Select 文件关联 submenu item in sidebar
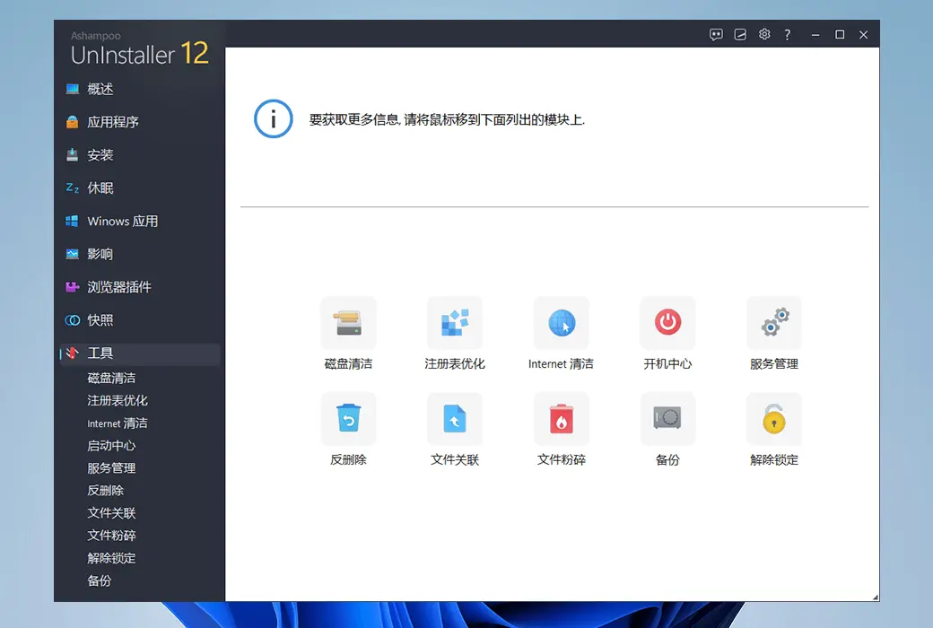 tap(111, 513)
